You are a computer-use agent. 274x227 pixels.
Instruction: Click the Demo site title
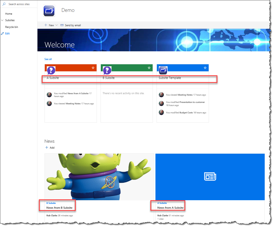coord(68,10)
